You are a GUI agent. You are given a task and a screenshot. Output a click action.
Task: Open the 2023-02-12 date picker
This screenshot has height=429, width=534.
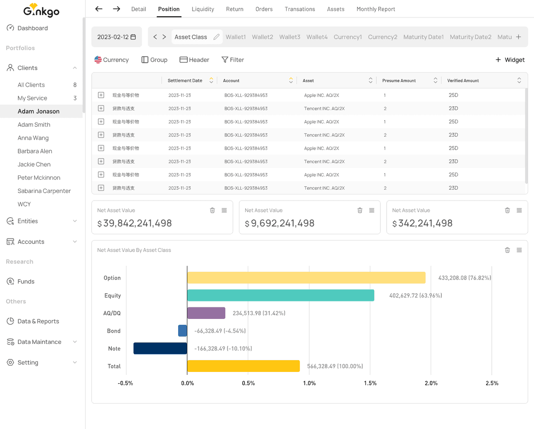coord(116,37)
